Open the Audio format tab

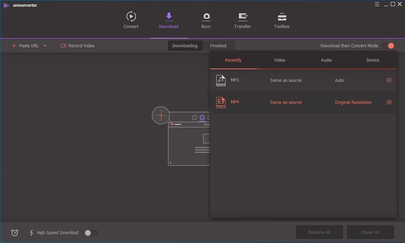326,60
